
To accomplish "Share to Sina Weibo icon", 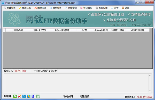I will [19, 96].
